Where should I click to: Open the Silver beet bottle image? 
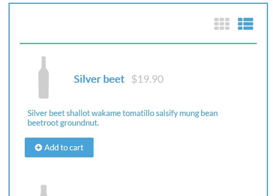click(44, 77)
